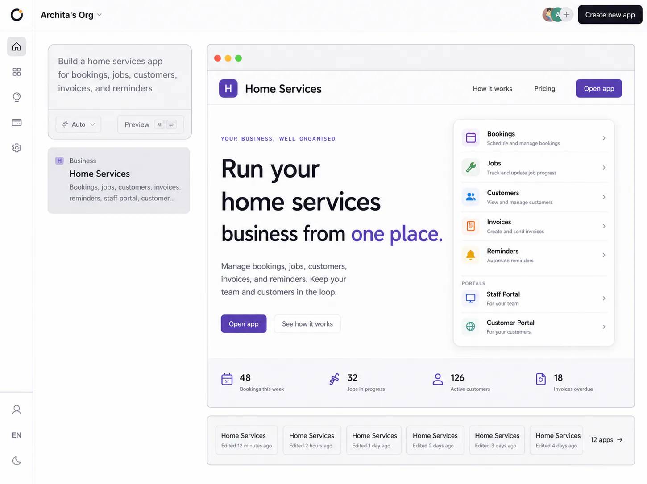This screenshot has height=484, width=647.
Task: Click the Create new app button
Action: (610, 15)
